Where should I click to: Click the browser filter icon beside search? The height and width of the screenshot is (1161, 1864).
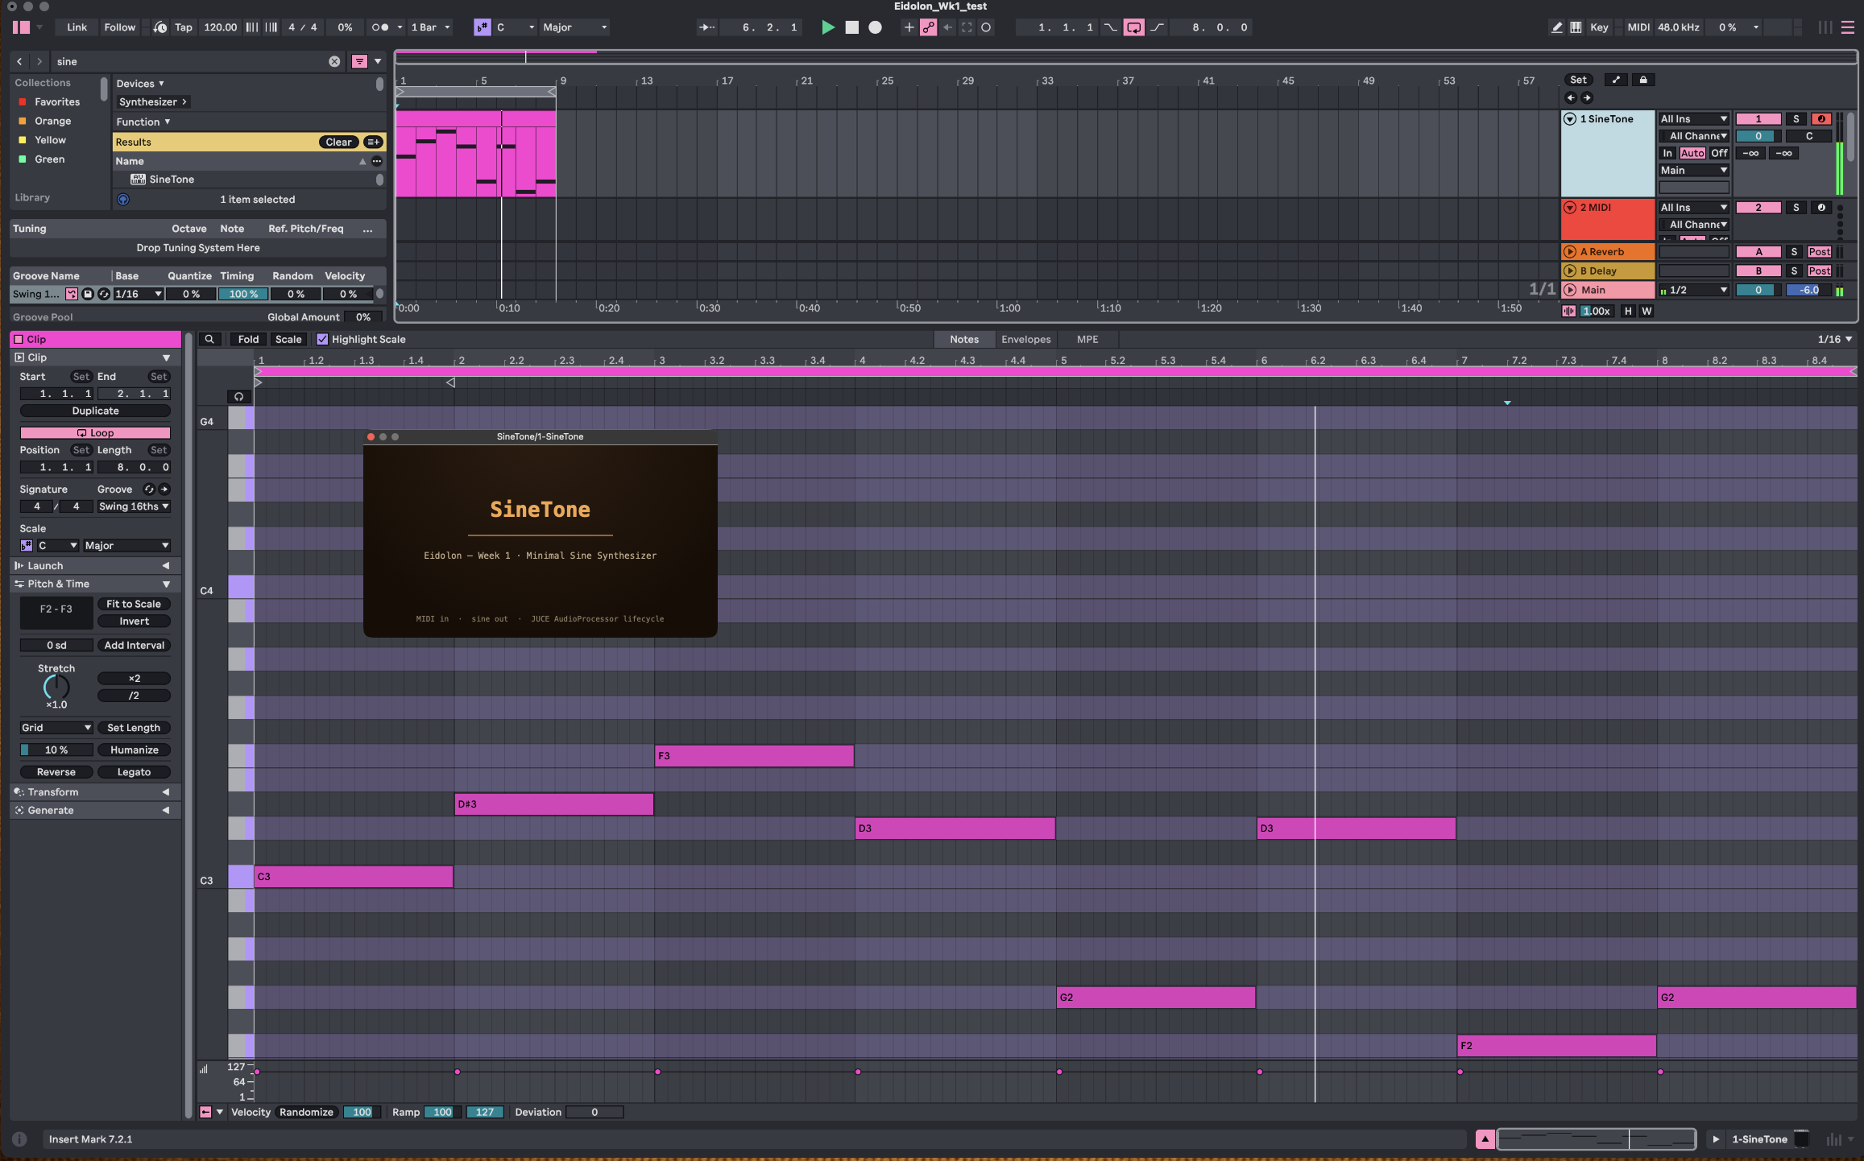pos(359,61)
